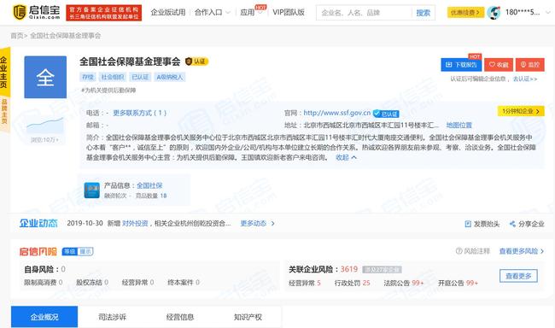Open the 企业版试用 menu item
The height and width of the screenshot is (328, 555).
tap(167, 13)
